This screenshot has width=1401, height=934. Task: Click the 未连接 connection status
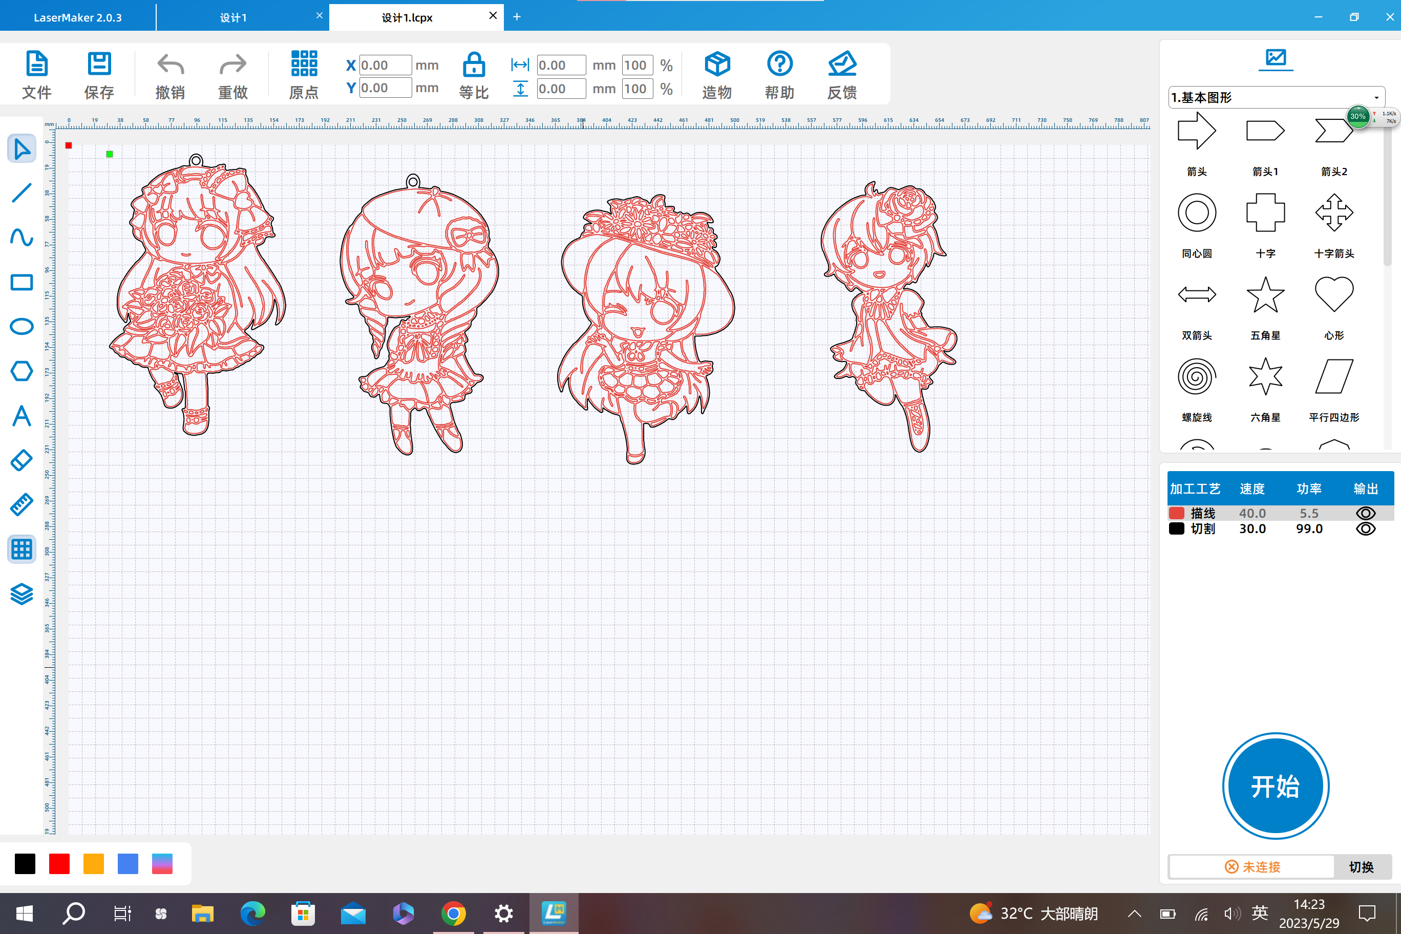point(1252,867)
